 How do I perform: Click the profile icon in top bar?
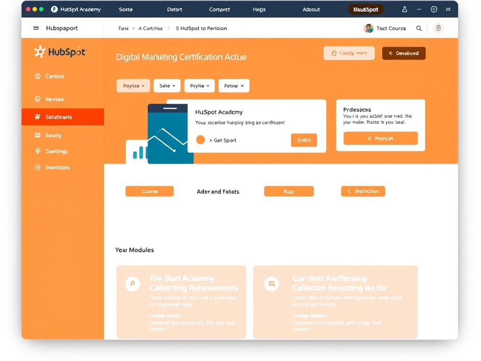[x=404, y=9]
